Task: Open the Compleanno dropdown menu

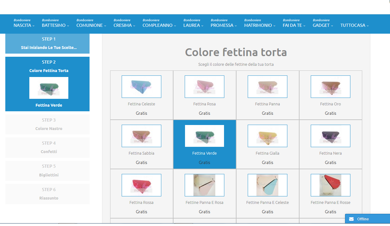Action: coord(159,23)
